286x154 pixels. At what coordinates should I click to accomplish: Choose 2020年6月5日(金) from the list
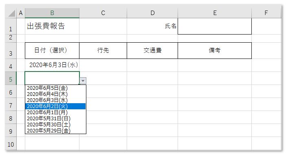click(55, 88)
